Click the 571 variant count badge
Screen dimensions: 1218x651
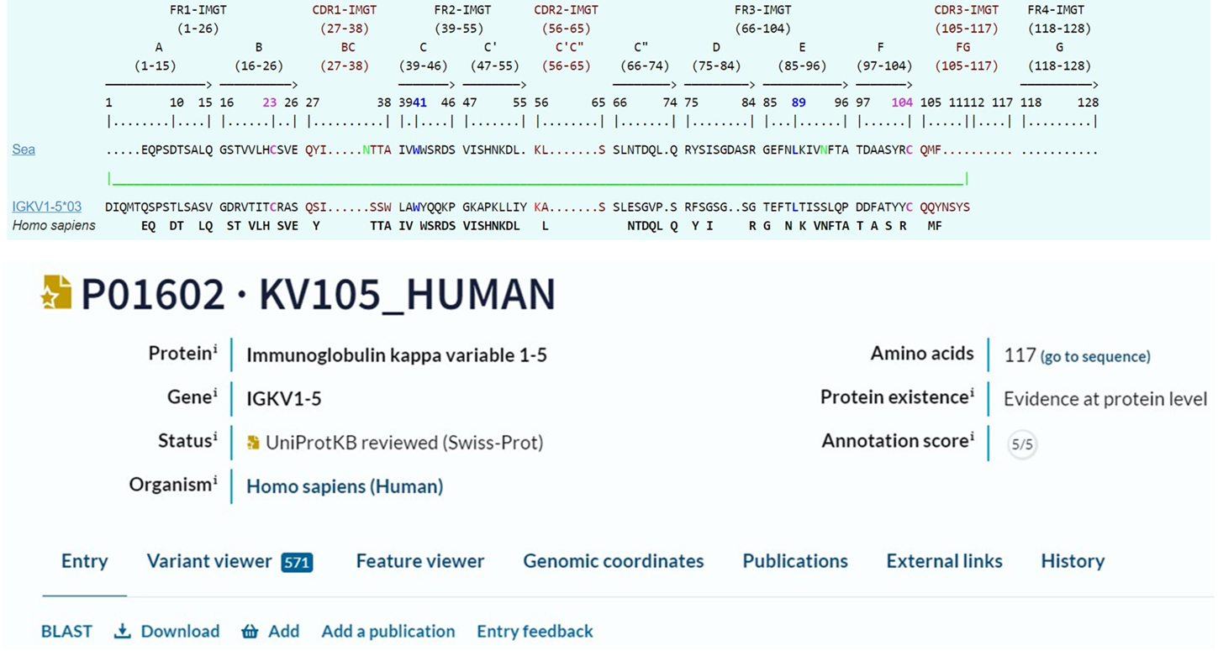(297, 562)
